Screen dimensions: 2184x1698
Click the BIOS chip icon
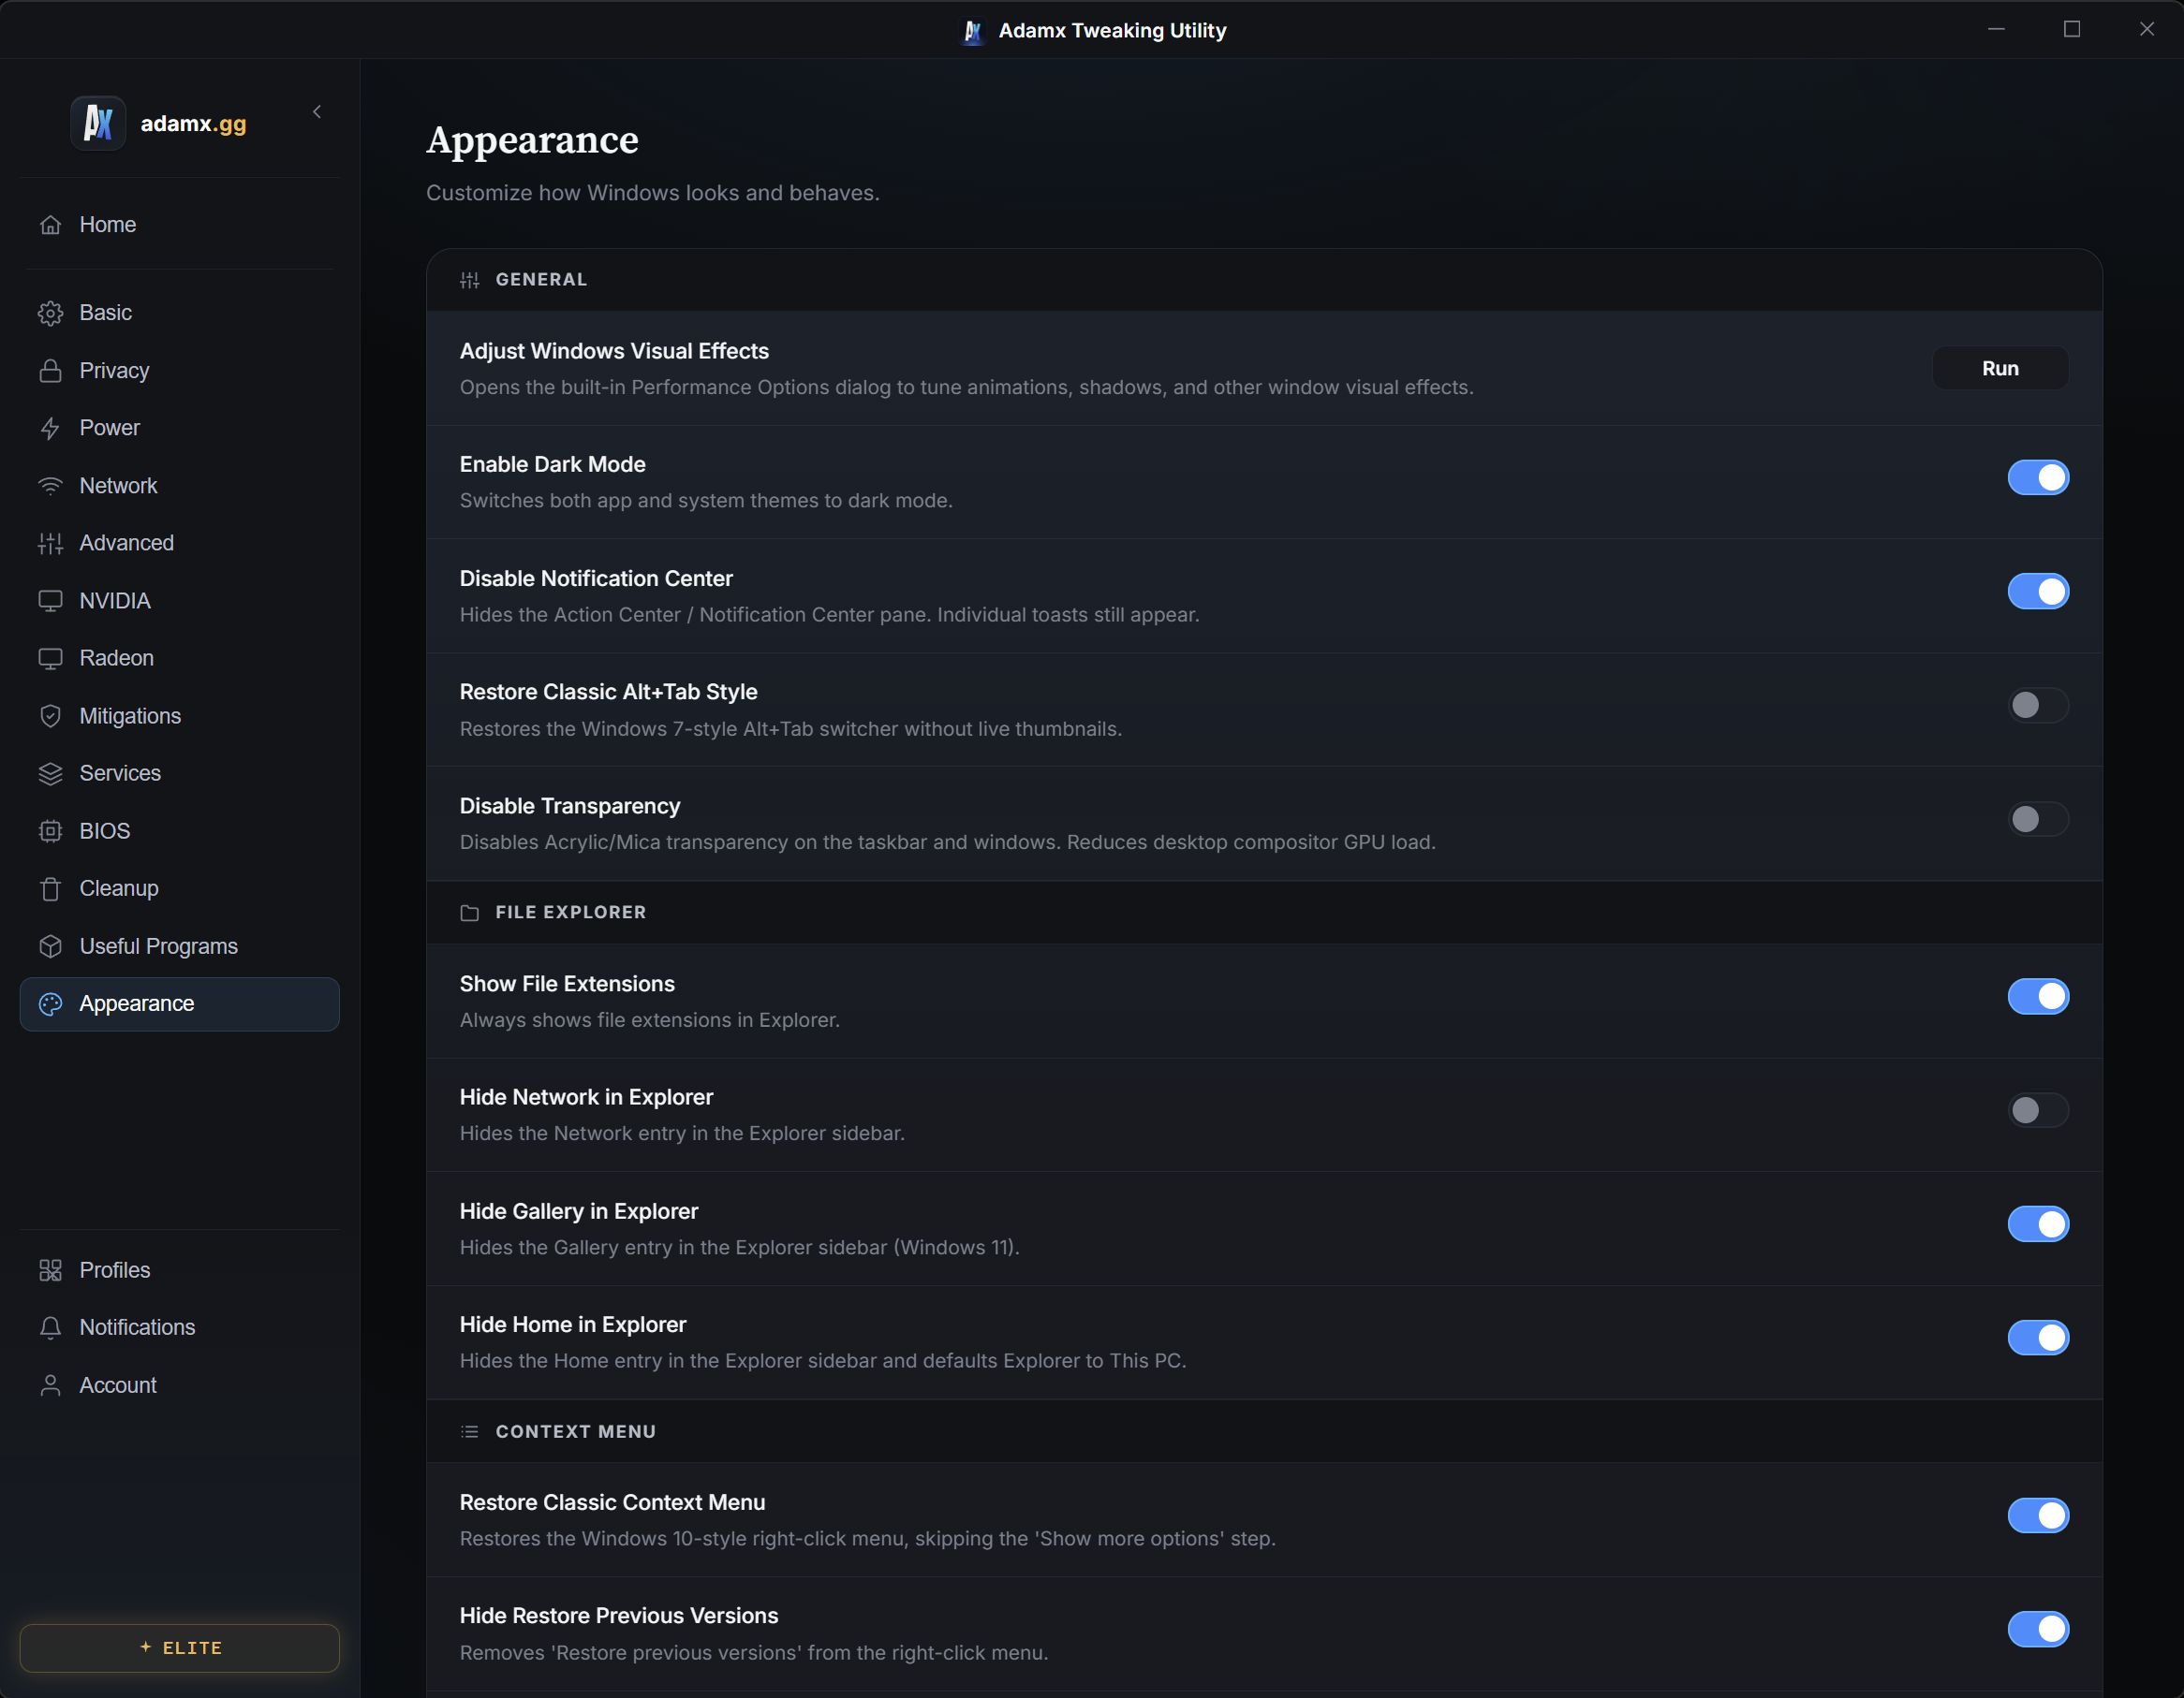click(x=50, y=831)
